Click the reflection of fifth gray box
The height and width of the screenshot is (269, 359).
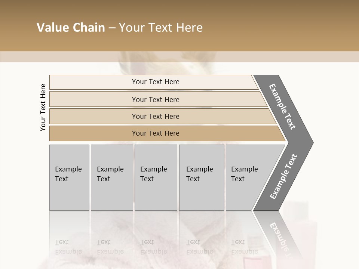pos(247,236)
